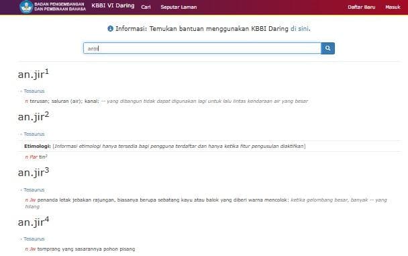Viewport: 408px width, 256px height.
Task: Open the KBBI VI Daring home link
Action: coord(113,6)
